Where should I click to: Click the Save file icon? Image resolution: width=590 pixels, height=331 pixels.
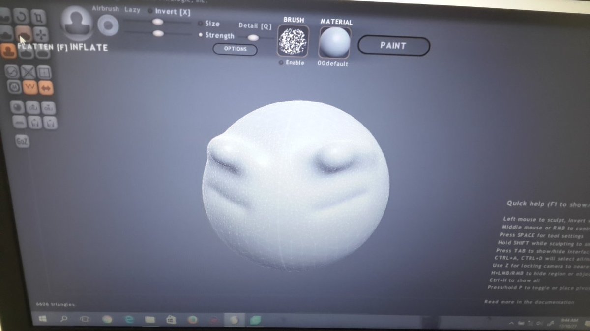(x=50, y=123)
